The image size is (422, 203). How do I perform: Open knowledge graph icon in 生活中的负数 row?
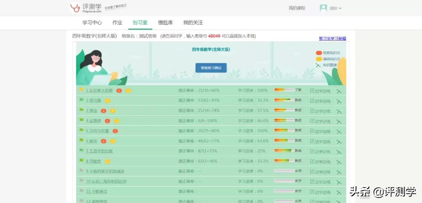(339, 152)
